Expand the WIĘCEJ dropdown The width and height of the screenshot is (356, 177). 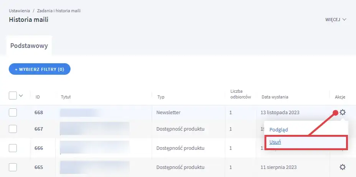point(336,20)
